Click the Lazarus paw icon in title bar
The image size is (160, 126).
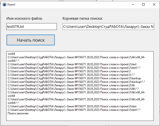(x=4, y=4)
